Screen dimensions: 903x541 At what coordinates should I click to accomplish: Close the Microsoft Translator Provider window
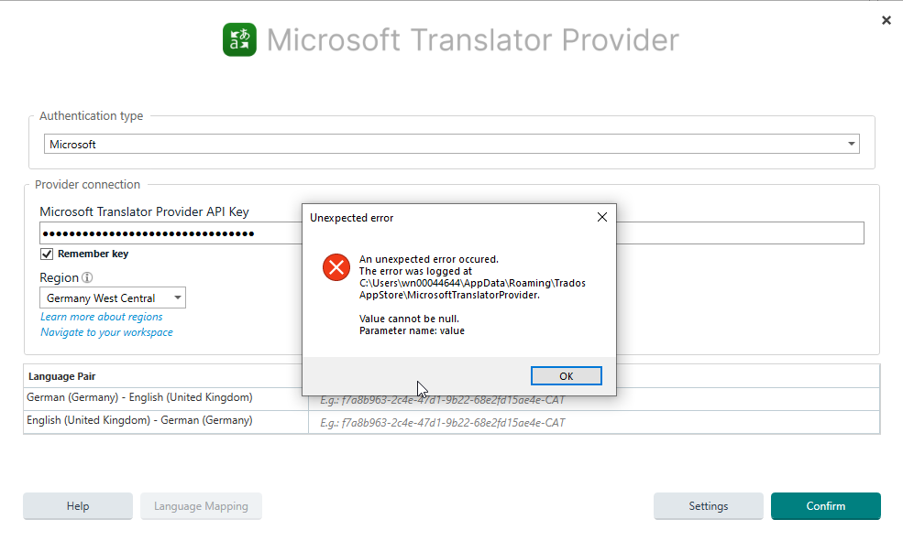[886, 19]
